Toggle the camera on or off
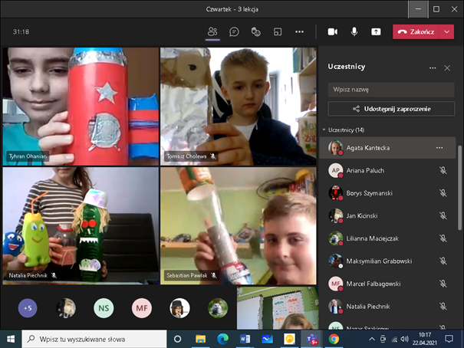The height and width of the screenshot is (348, 464). pyautogui.click(x=332, y=31)
